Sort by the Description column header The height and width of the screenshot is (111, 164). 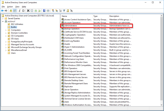(120, 16)
